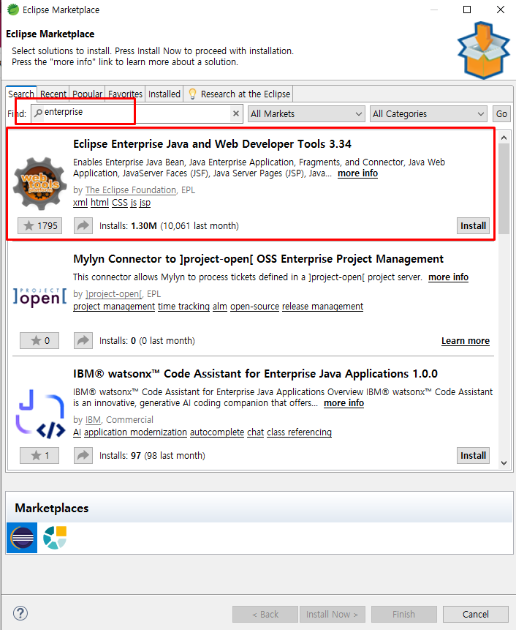Open more info for Mylyn Connector
Screen dimensions: 516x630
(448, 277)
